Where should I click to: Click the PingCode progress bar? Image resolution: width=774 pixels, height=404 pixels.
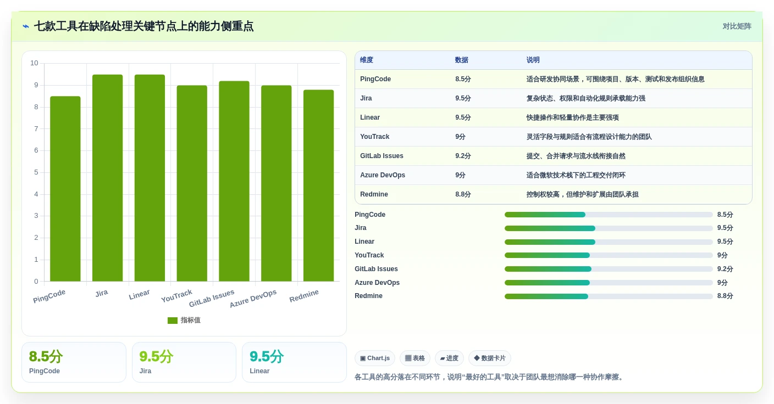tap(609, 215)
